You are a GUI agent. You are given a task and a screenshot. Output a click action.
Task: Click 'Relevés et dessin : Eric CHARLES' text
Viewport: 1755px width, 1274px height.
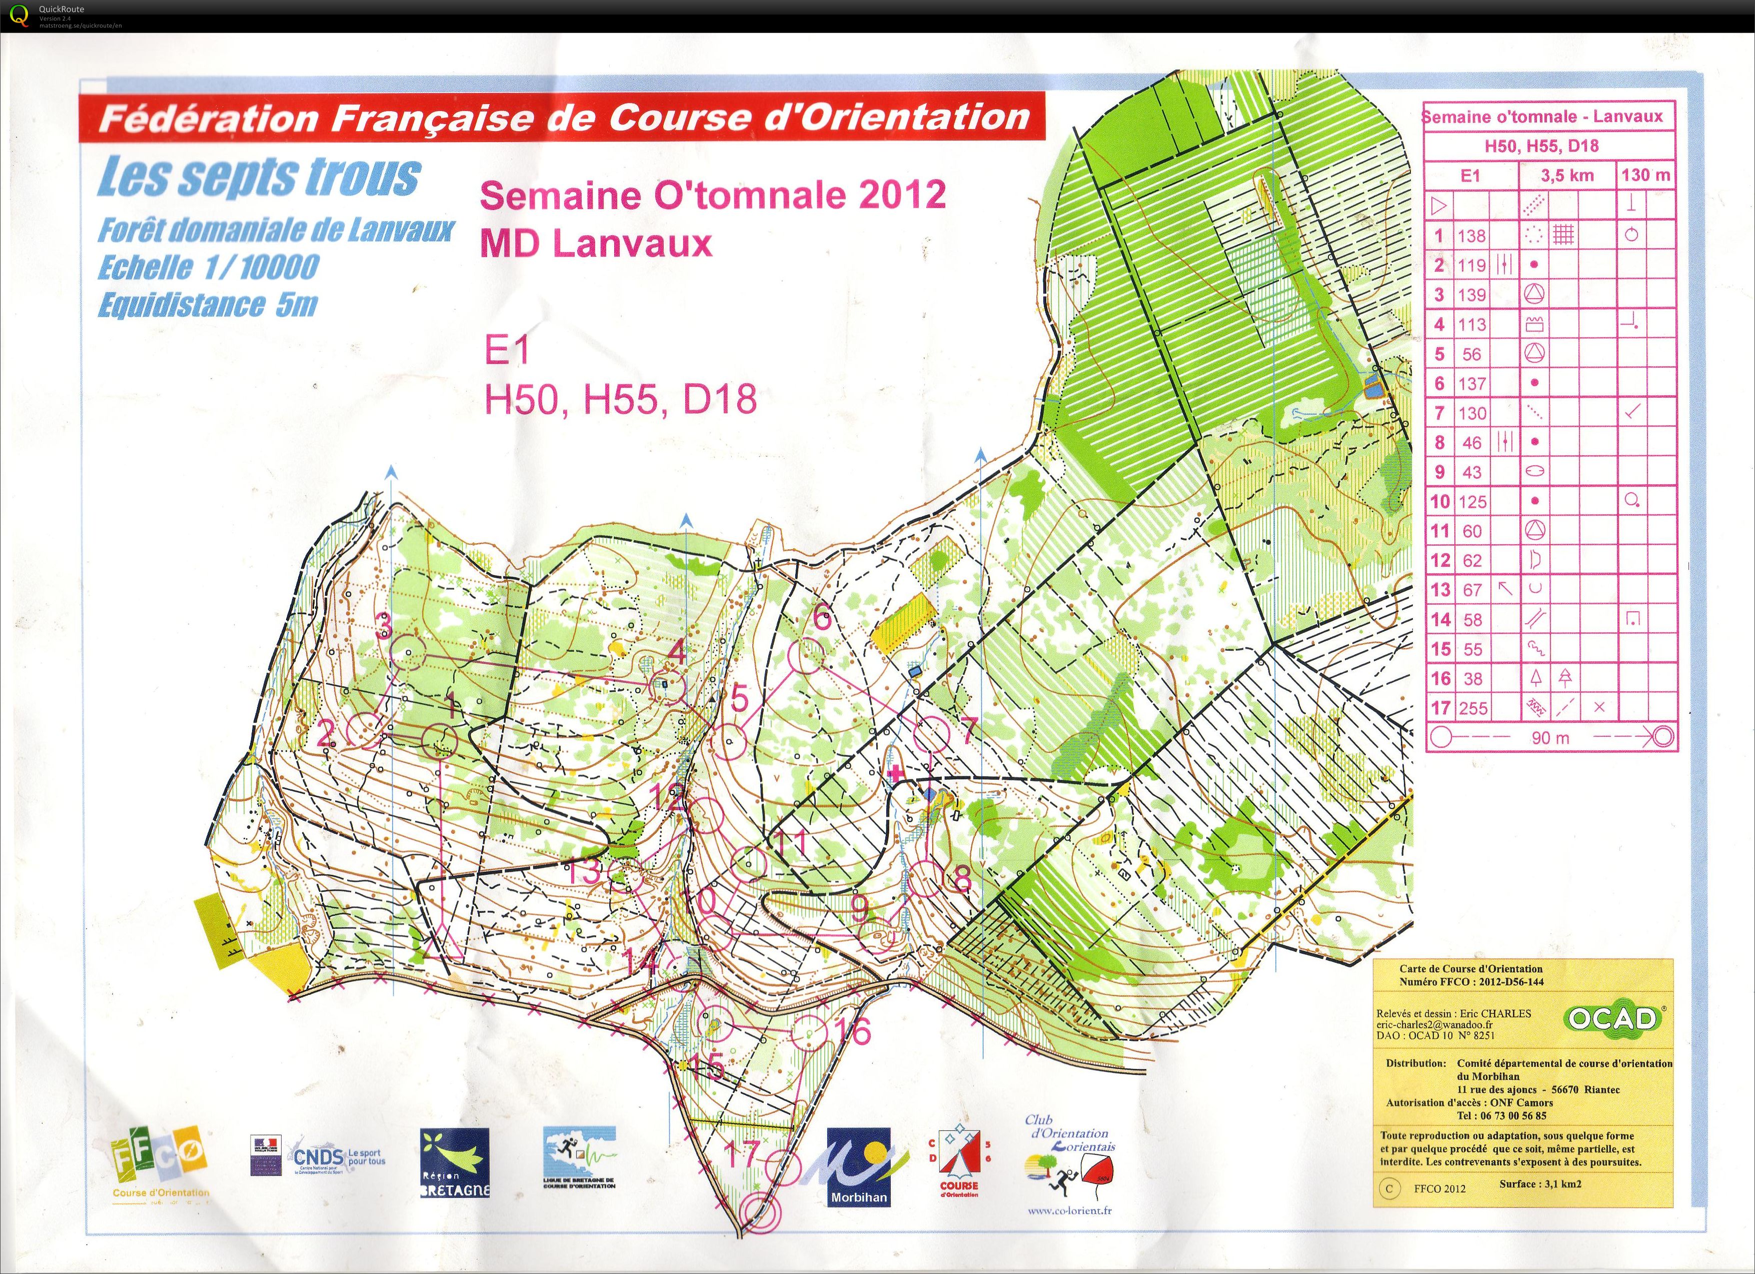pyautogui.click(x=1454, y=1013)
